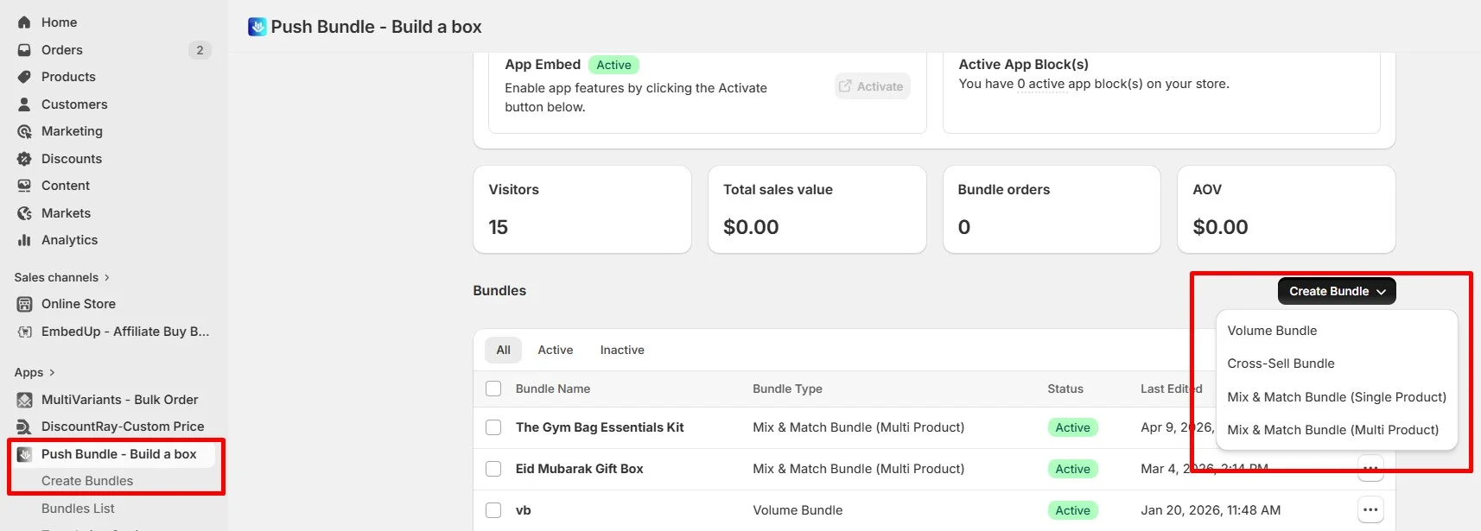Click the Orders count badge 2
The image size is (1481, 531).
pos(200,50)
